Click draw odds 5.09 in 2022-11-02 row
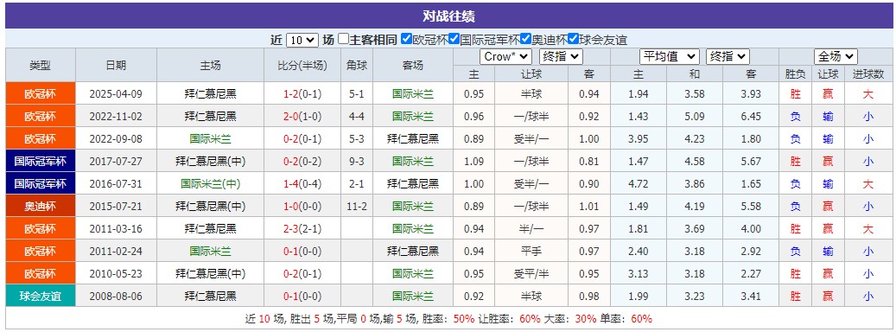The width and height of the screenshot is (896, 332). (x=695, y=116)
